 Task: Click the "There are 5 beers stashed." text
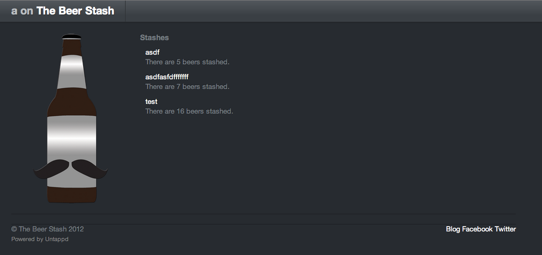[x=187, y=62]
